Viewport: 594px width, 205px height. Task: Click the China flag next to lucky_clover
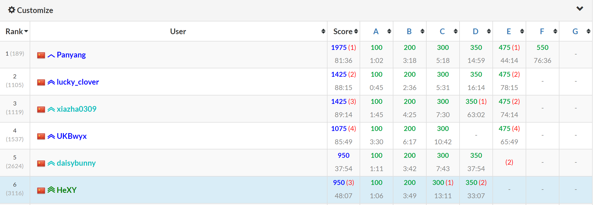point(41,82)
